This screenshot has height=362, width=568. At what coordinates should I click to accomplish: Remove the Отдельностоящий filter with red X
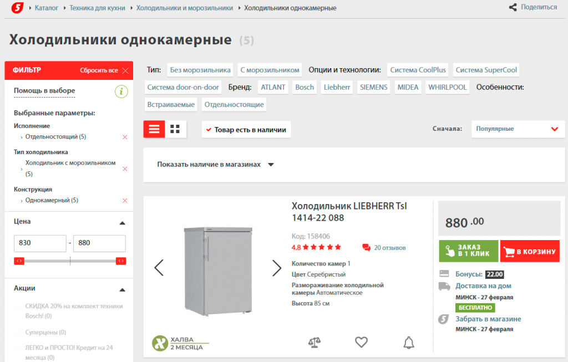pos(125,137)
